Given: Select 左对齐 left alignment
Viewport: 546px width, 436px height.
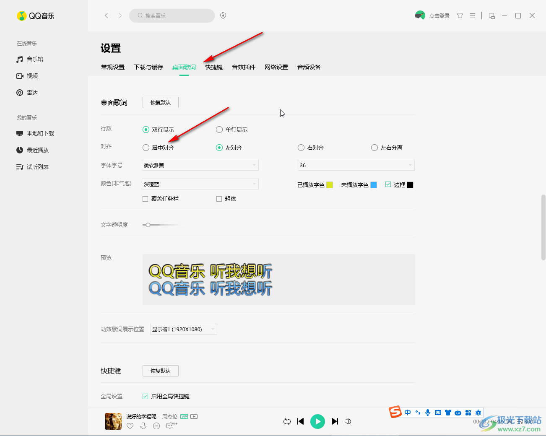Looking at the screenshot, I should 229,148.
